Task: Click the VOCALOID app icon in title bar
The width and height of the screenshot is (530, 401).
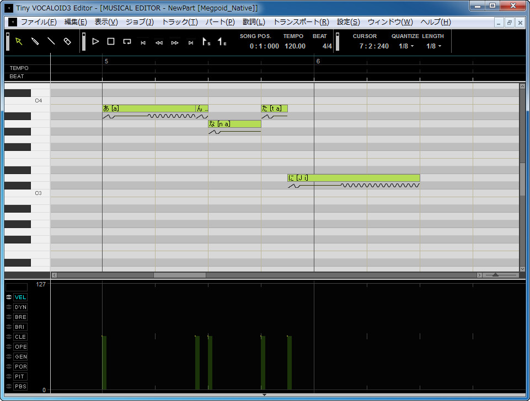Action: click(9, 7)
